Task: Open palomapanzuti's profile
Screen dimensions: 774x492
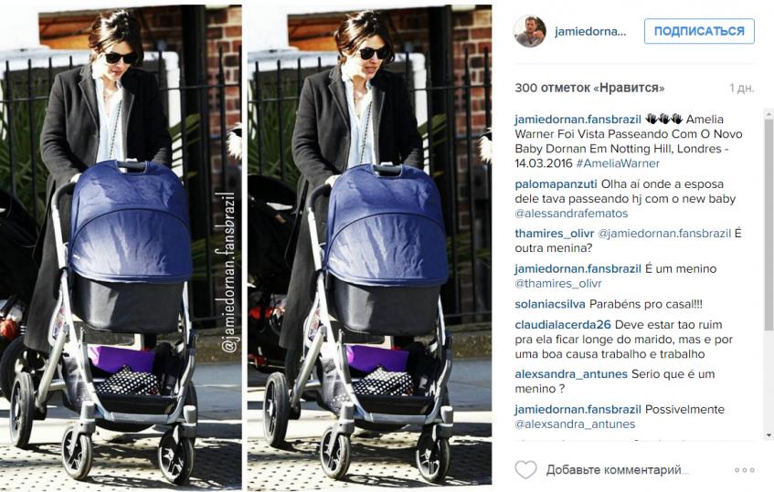Action: point(556,184)
